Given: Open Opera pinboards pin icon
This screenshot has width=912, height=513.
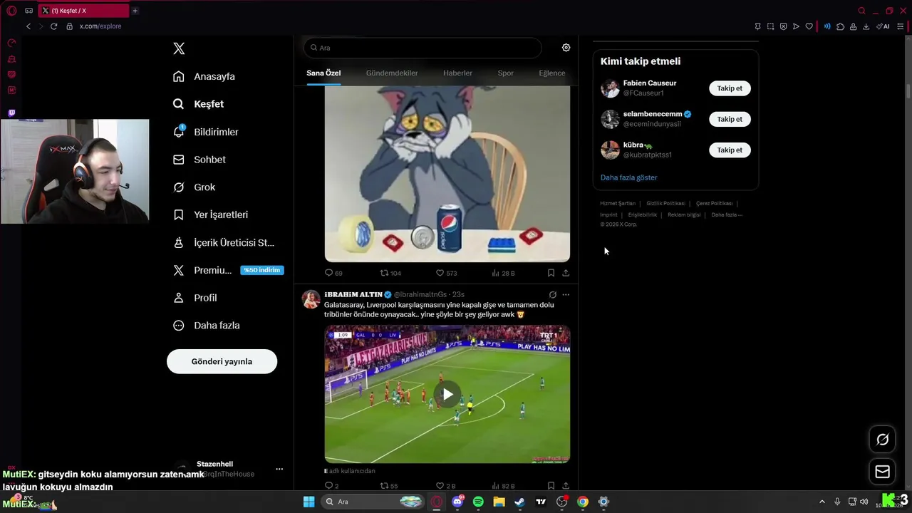Looking at the screenshot, I should [x=757, y=26].
